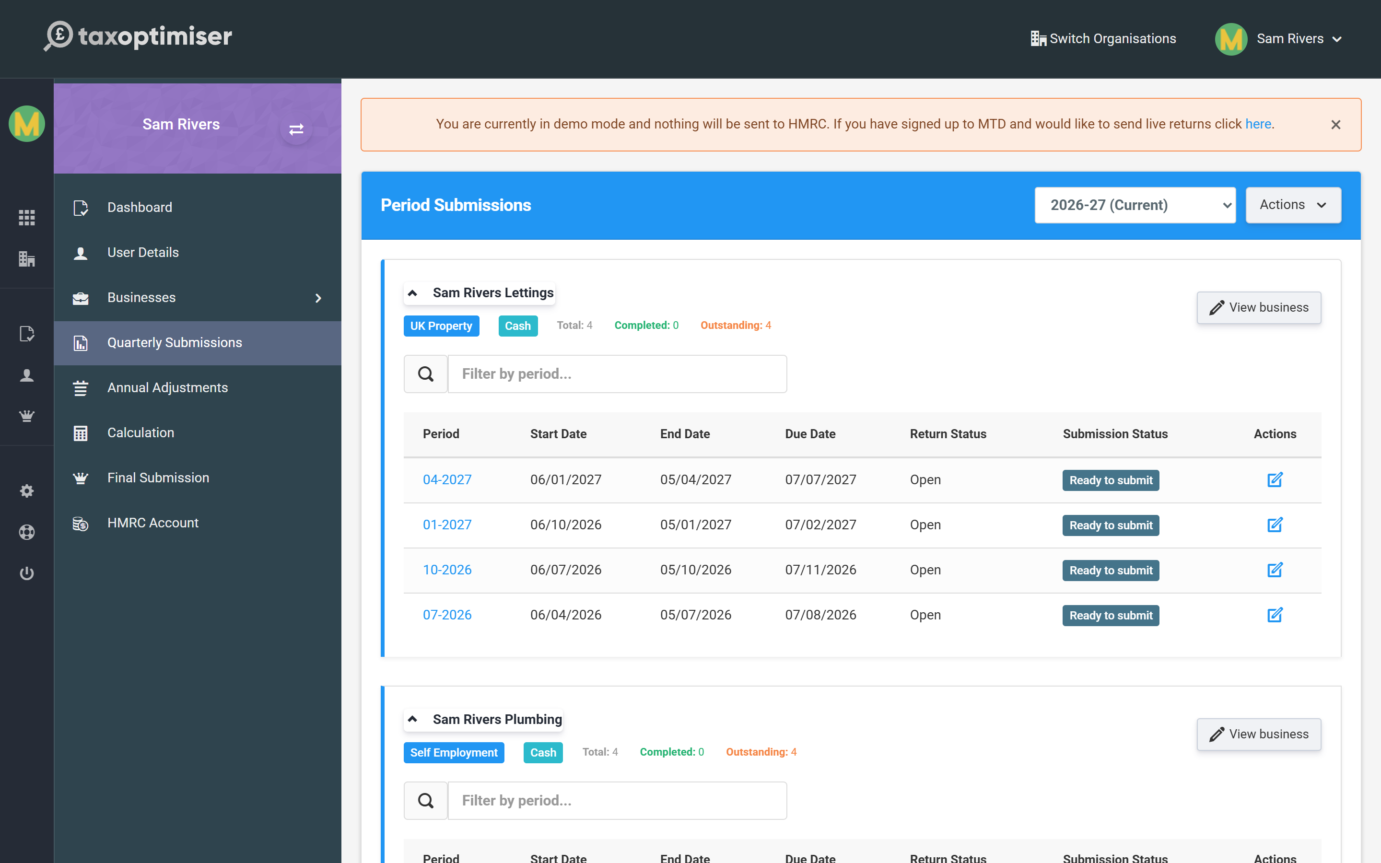Edit period 04-2027 submission icon

click(1275, 479)
